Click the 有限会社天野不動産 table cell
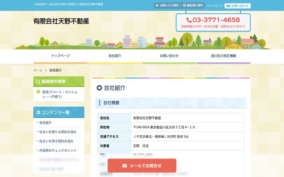The width and height of the screenshot is (284, 177). click(x=187, y=118)
